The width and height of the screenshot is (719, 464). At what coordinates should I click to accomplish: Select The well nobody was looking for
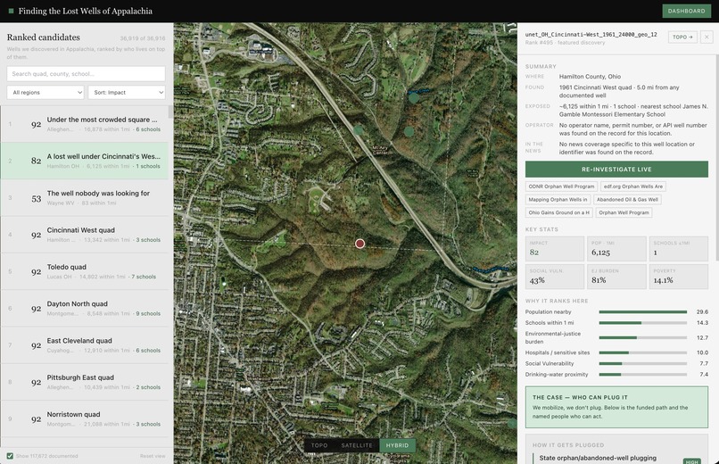point(85,197)
